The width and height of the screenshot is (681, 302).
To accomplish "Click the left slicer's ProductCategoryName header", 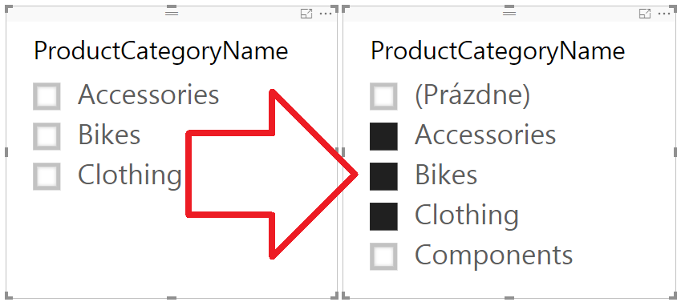I will coord(161,51).
